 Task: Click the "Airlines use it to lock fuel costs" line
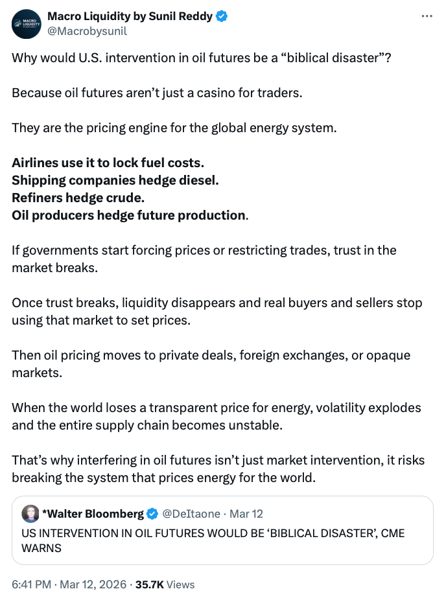coord(112,161)
